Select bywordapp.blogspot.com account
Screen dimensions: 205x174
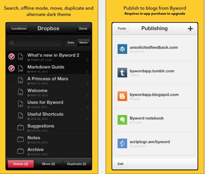(155, 96)
